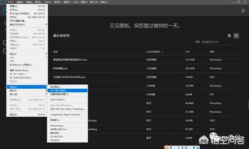The image size is (249, 149).
Task: Open recent file 科技海报.psd
Action: pyautogui.click(x=60, y=68)
